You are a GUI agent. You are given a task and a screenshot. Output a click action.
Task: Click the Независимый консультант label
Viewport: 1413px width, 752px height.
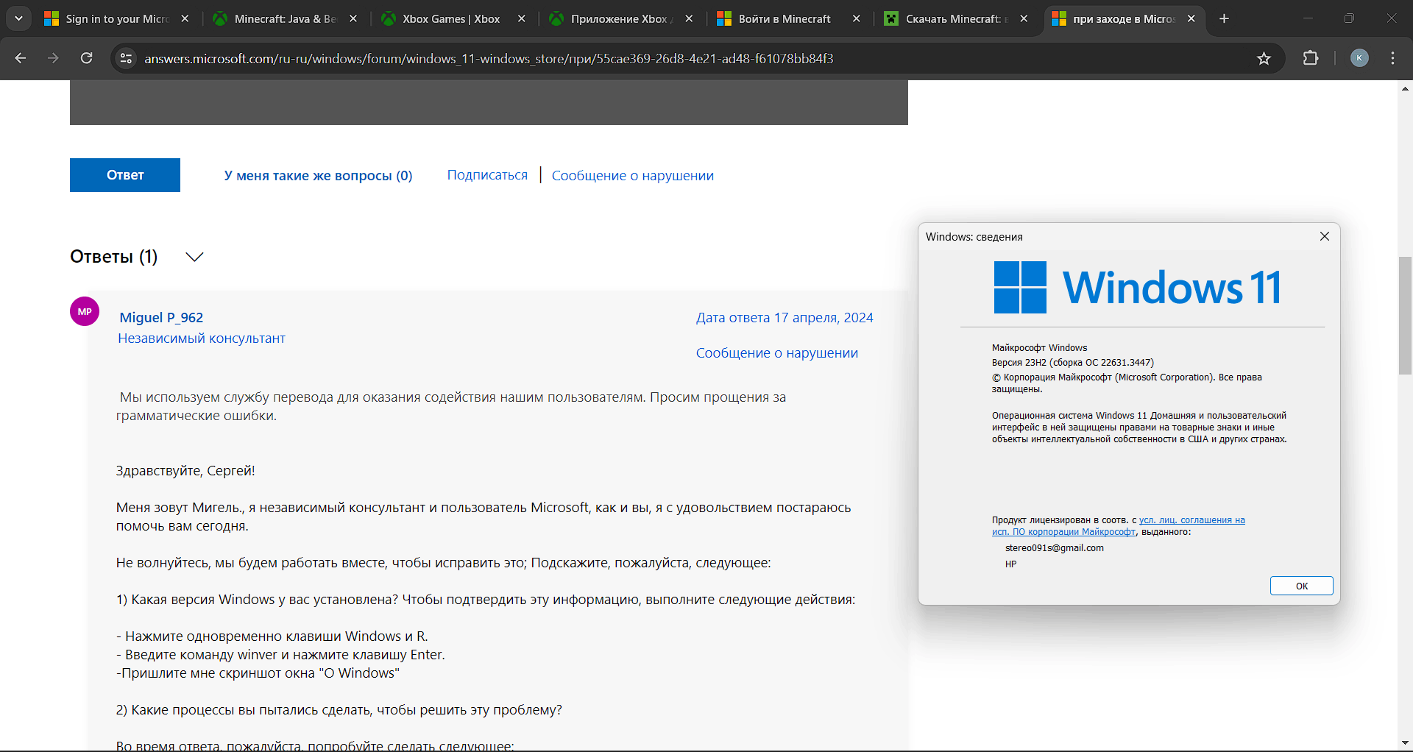tap(202, 338)
